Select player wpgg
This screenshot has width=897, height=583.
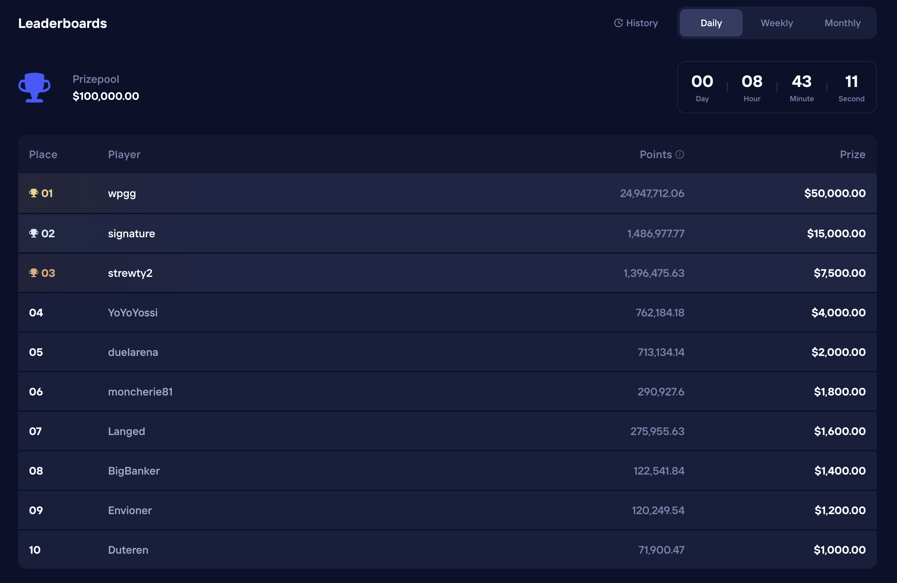click(x=122, y=194)
